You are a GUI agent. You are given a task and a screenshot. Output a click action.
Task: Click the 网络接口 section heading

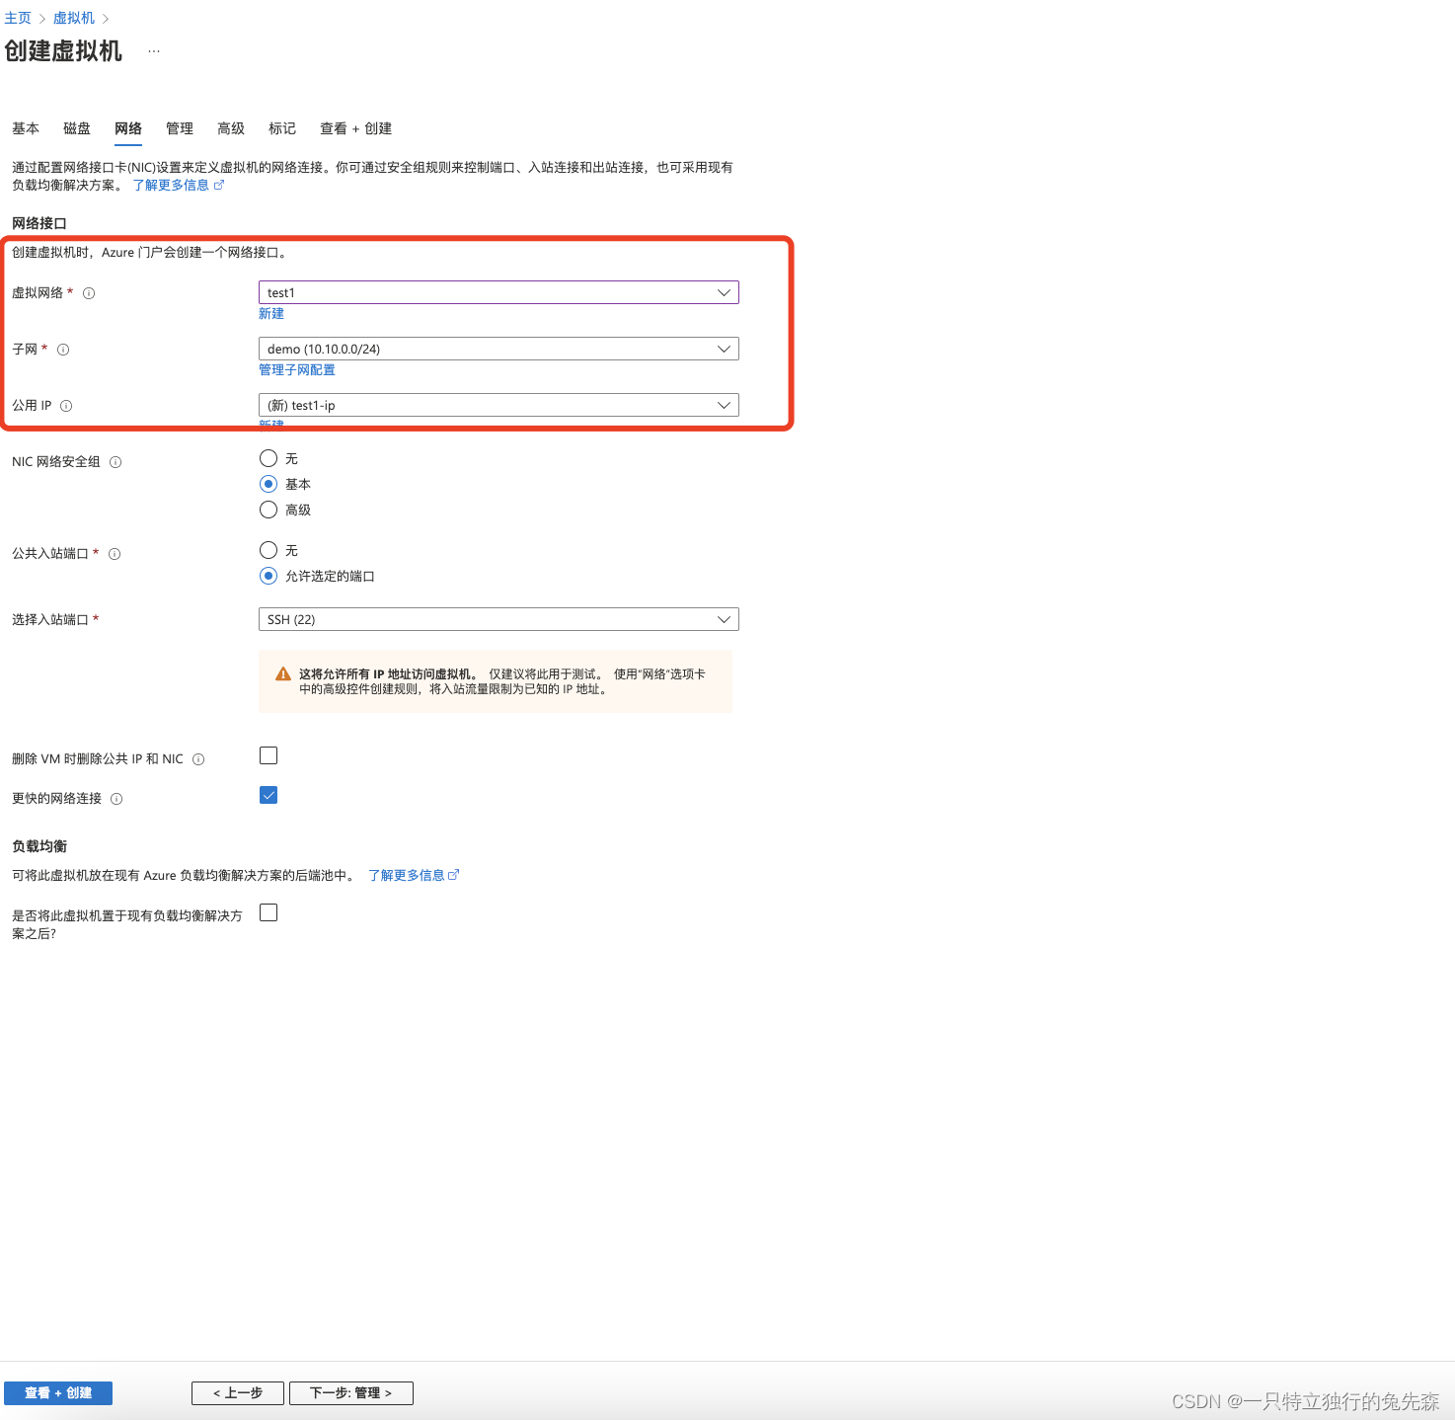coord(39,223)
